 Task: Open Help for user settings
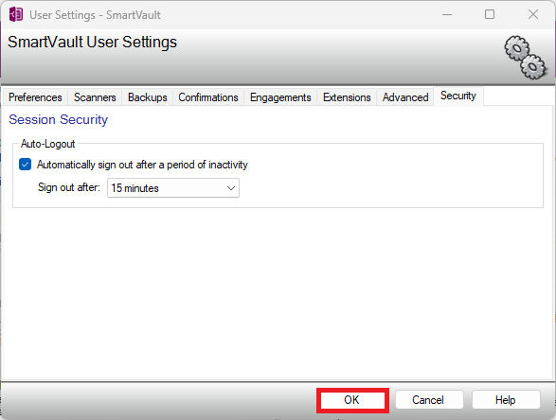(x=506, y=400)
